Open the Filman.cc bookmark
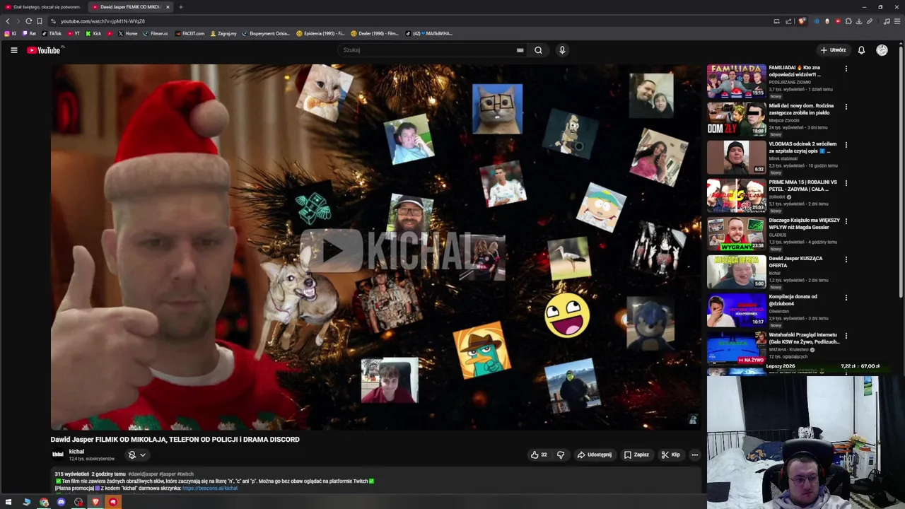The image size is (905, 509). [x=156, y=33]
